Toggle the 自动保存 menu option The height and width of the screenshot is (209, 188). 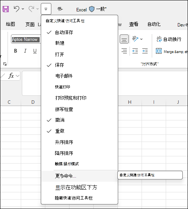point(79,33)
